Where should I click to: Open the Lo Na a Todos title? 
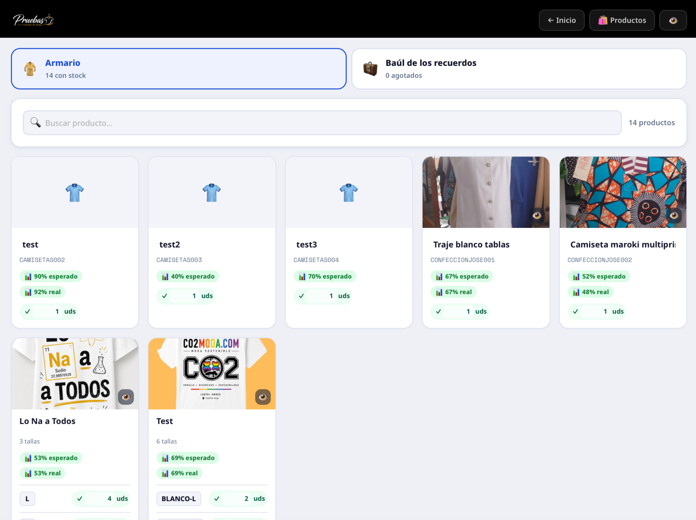coord(47,421)
